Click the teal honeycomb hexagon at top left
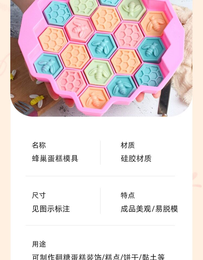 (x=57, y=13)
